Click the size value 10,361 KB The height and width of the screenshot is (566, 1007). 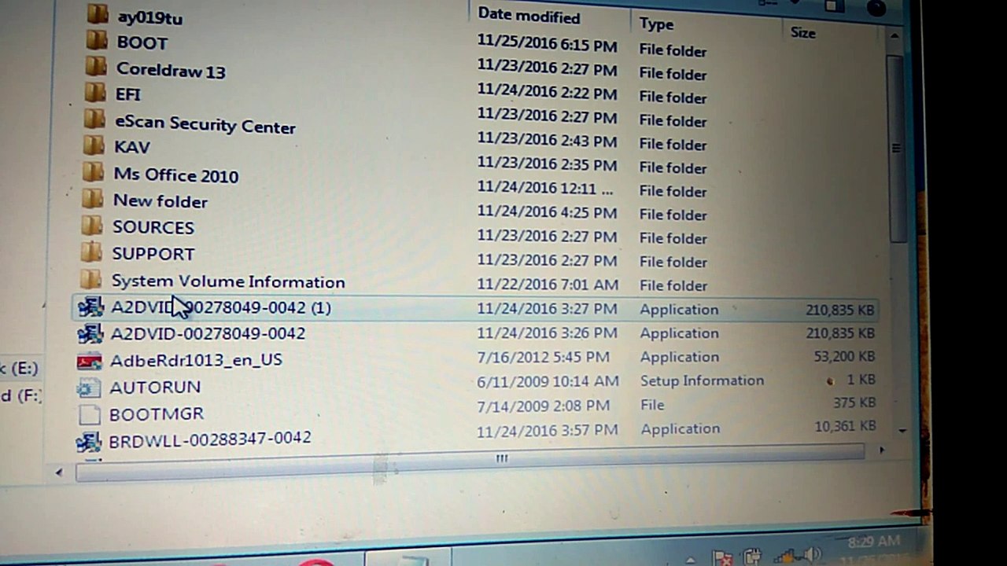[845, 425]
